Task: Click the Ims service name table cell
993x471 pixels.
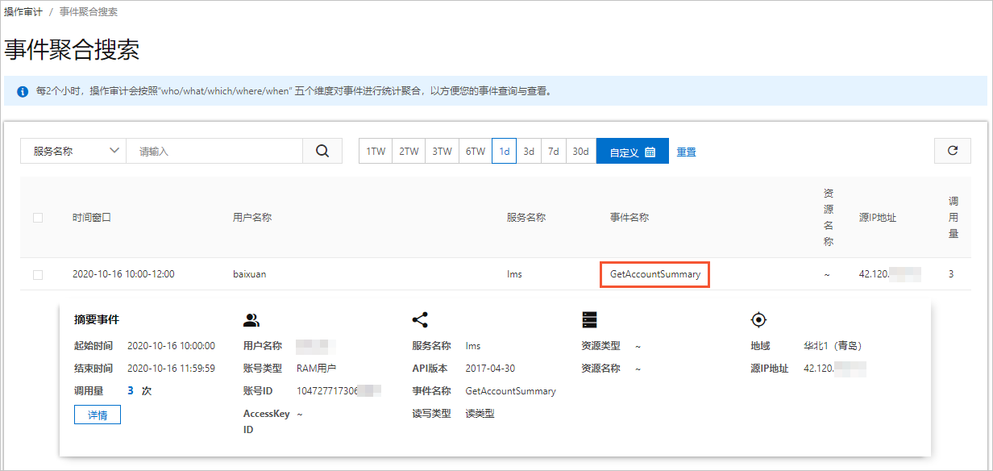Action: pos(514,274)
